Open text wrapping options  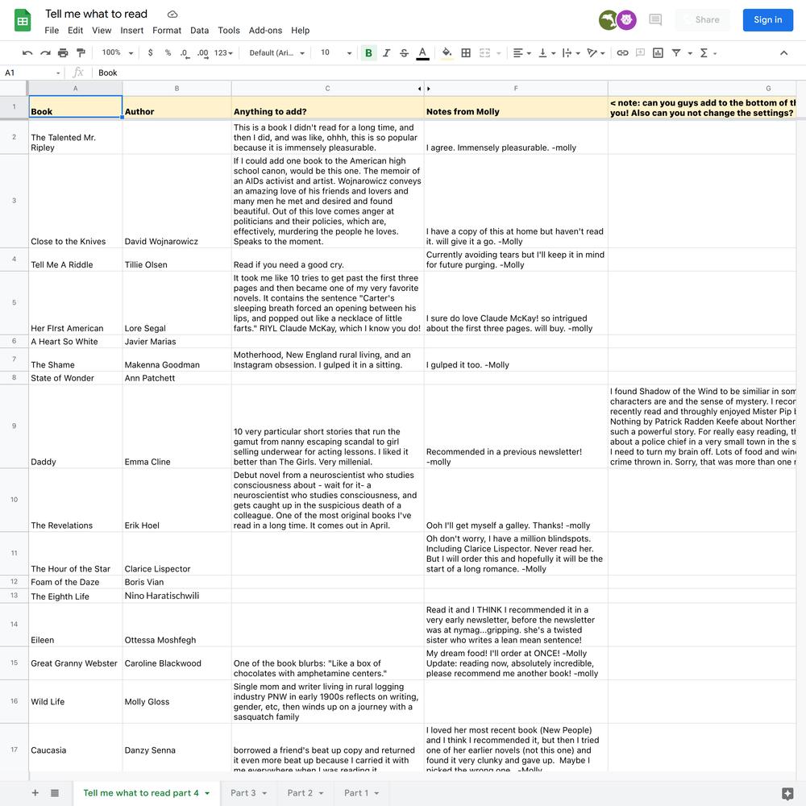point(571,53)
